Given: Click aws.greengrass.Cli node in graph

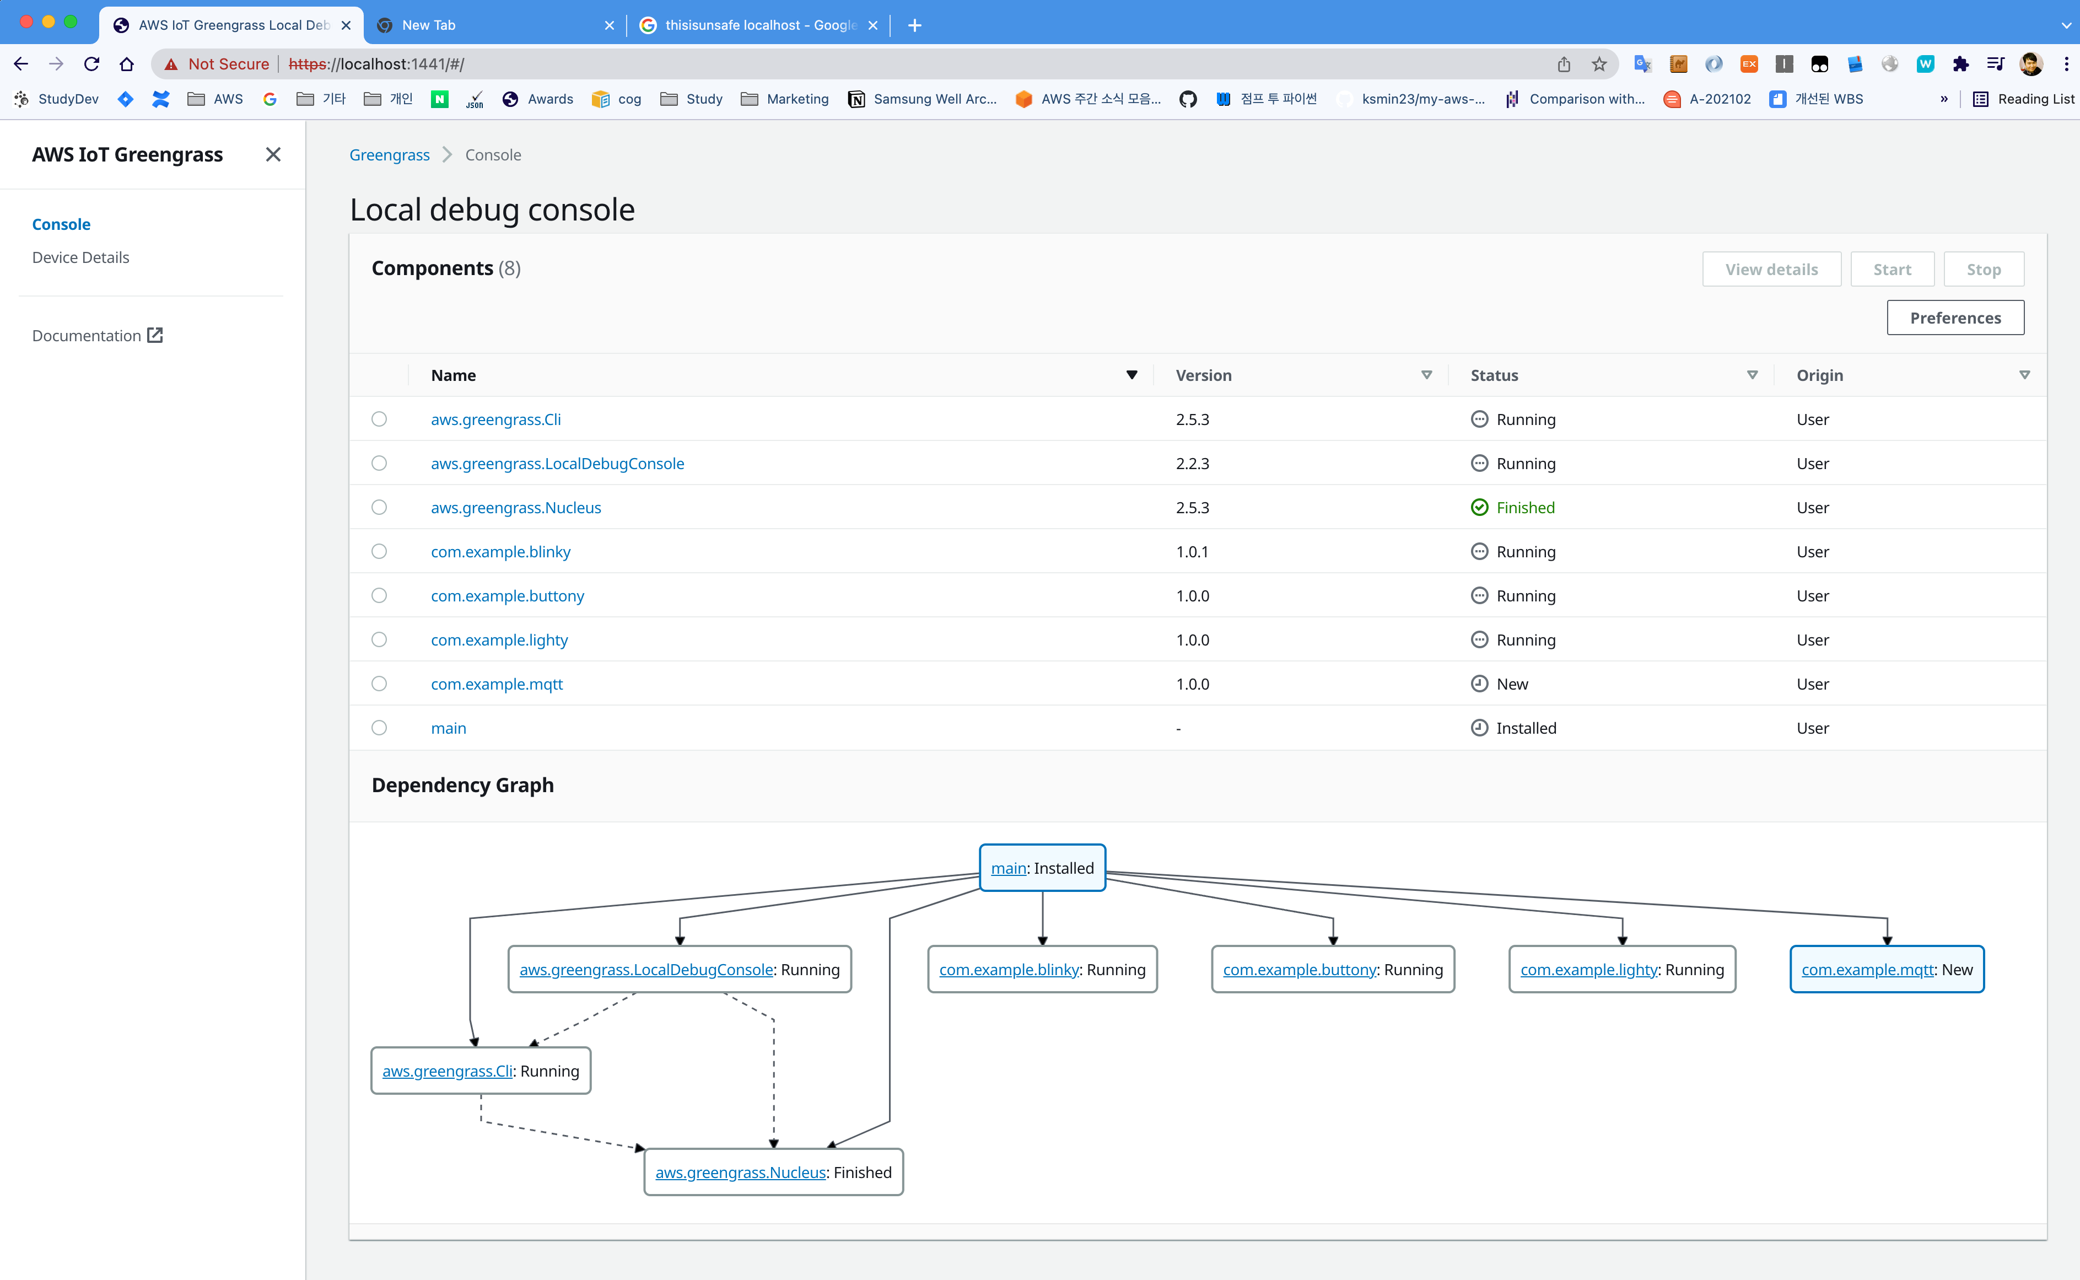Looking at the screenshot, I should (481, 1071).
